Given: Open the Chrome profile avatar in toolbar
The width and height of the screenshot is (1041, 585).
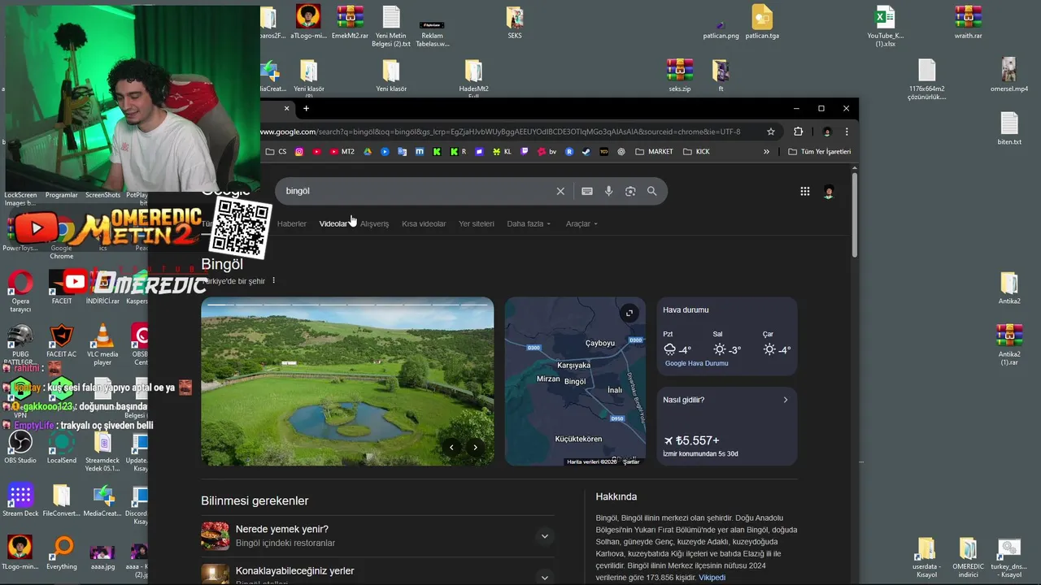Looking at the screenshot, I should [x=827, y=132].
